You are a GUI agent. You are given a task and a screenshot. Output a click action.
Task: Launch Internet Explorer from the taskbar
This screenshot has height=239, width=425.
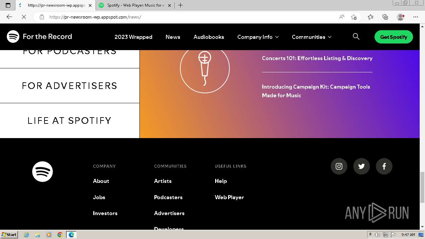coord(27,235)
